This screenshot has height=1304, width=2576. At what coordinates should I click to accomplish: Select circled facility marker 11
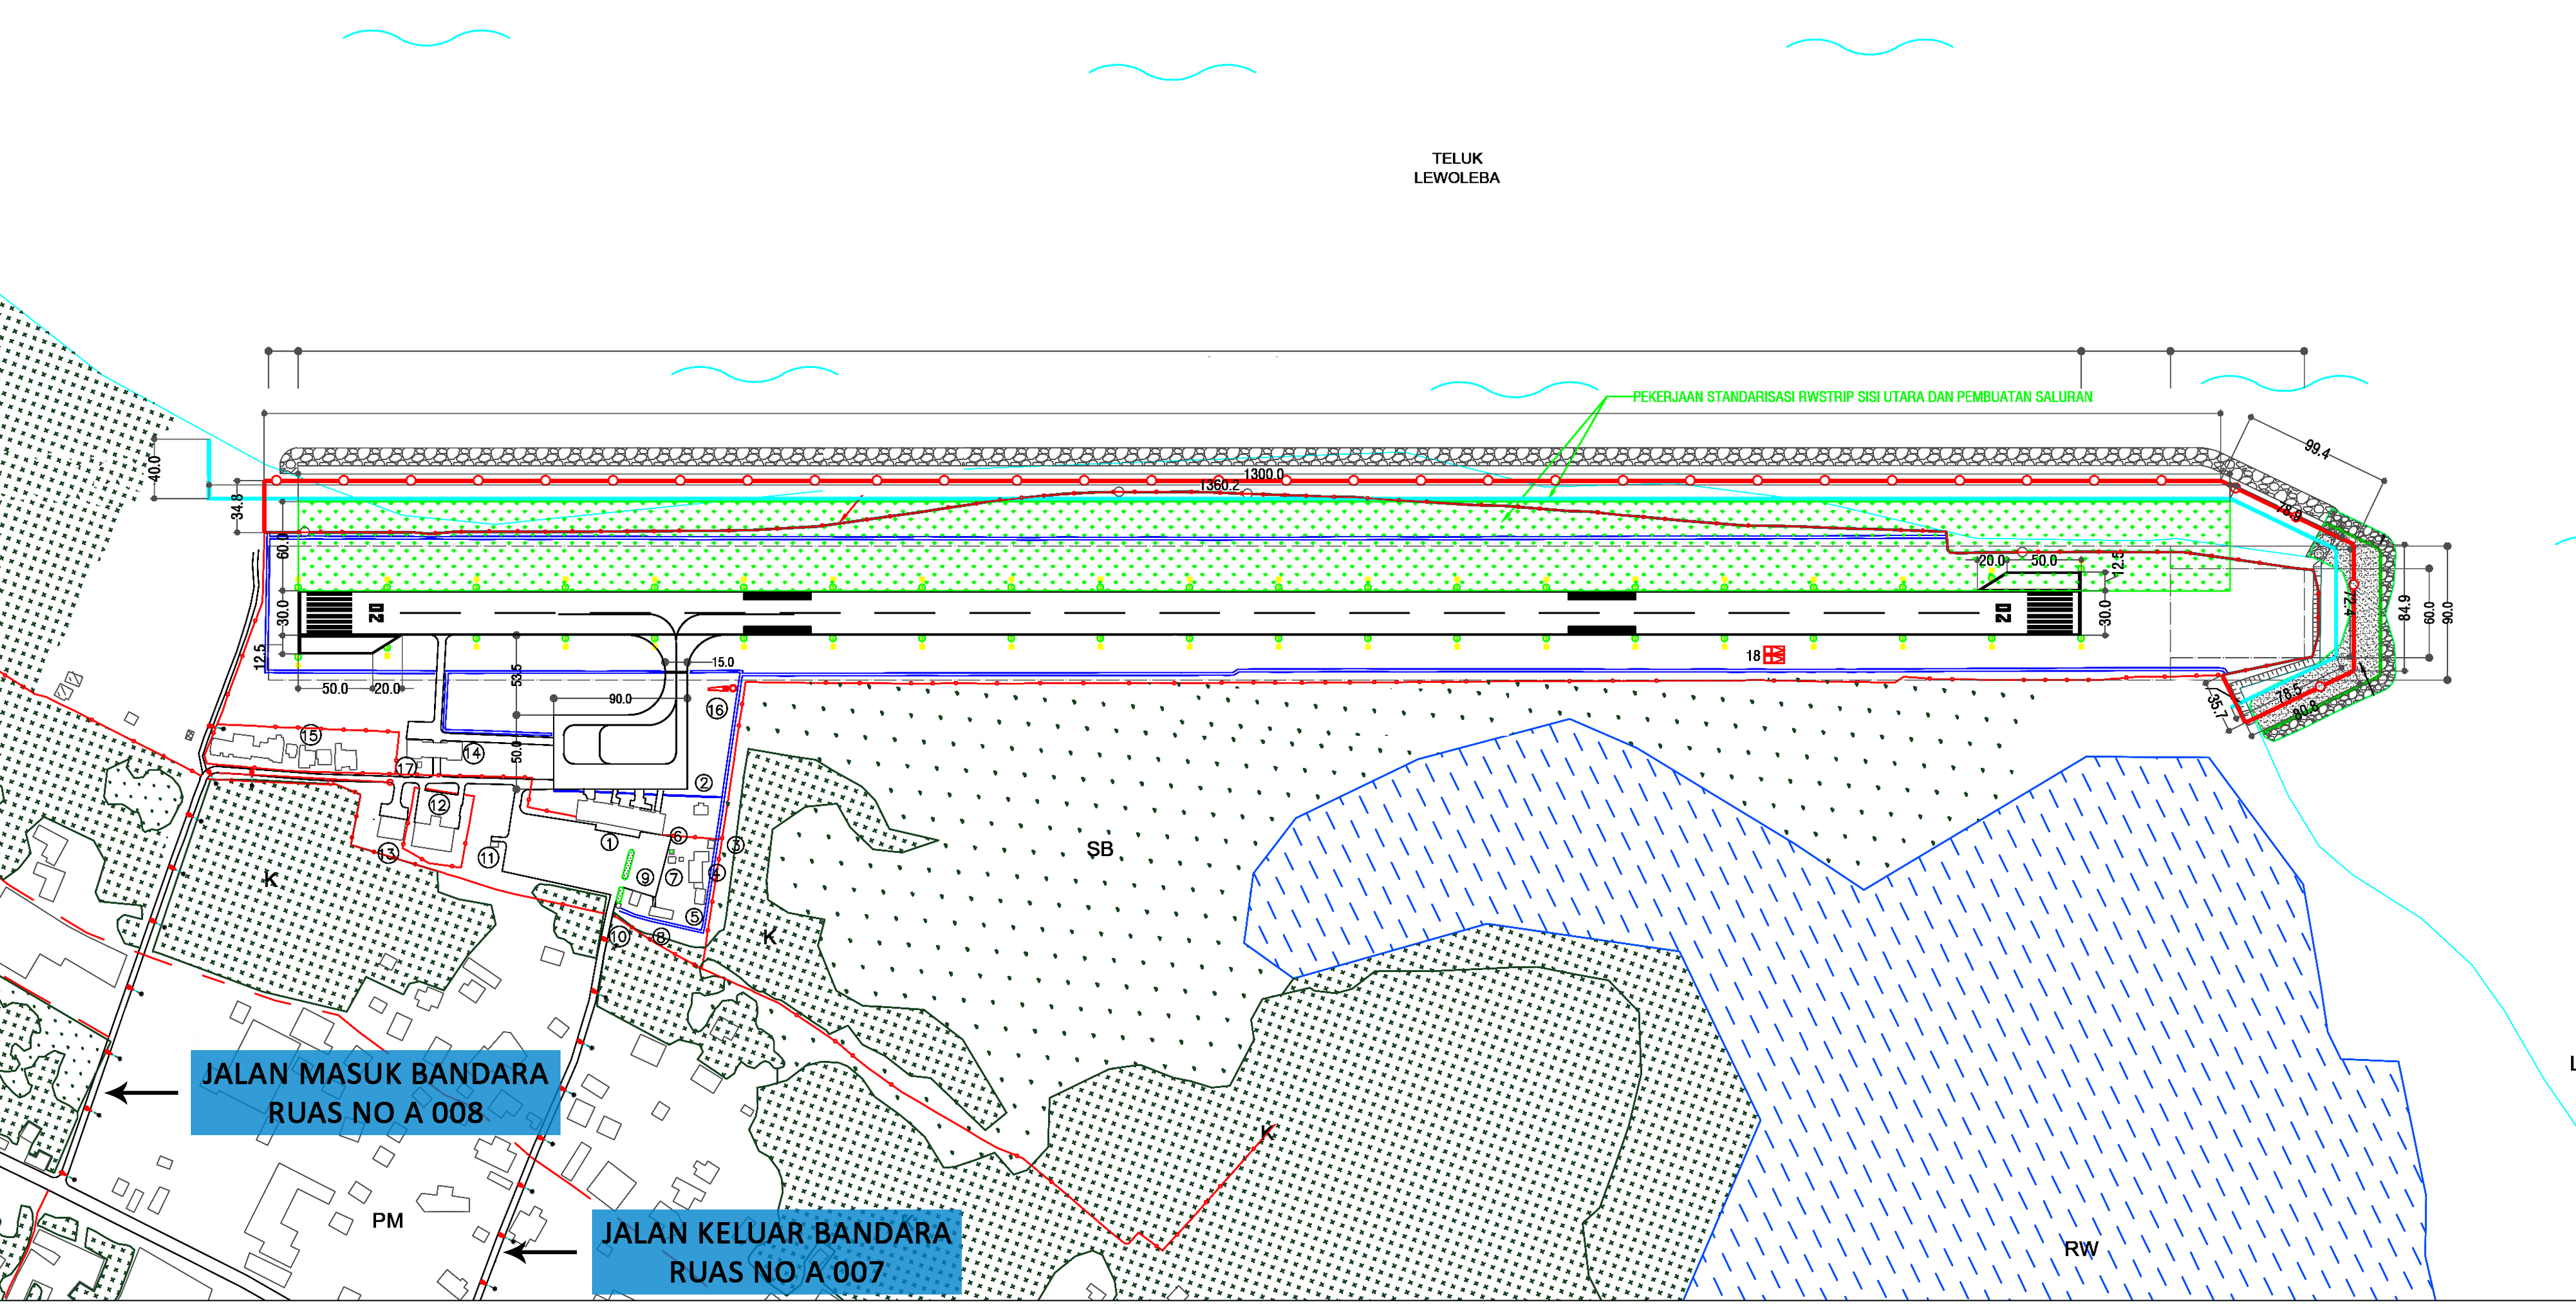click(488, 858)
